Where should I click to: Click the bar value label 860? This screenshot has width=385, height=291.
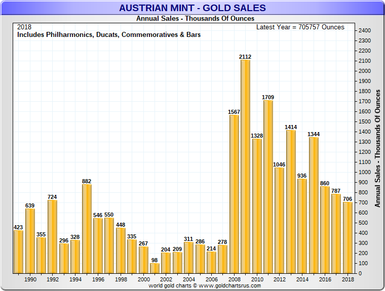(x=325, y=183)
